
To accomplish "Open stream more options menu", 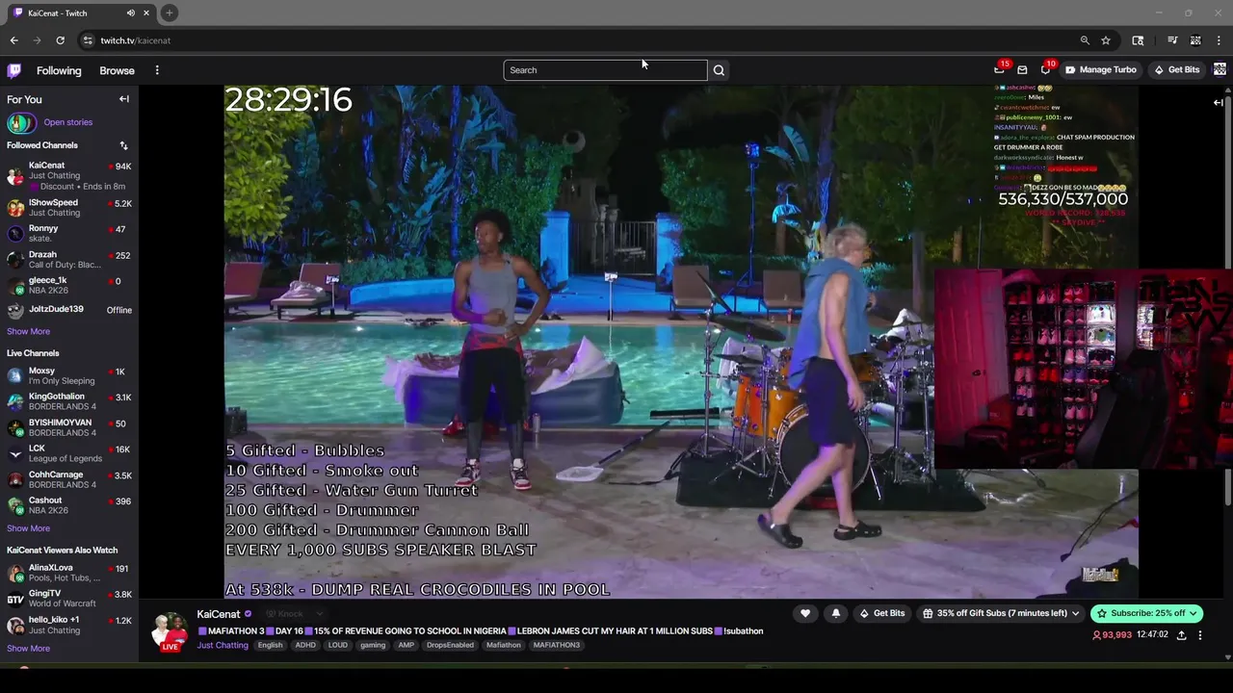I will [x=1200, y=635].
